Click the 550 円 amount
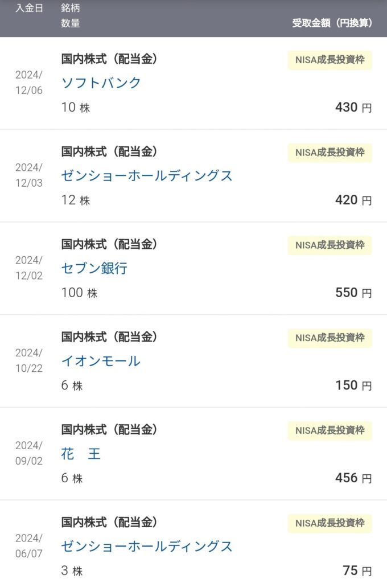This screenshot has height=583, width=387. tap(353, 292)
